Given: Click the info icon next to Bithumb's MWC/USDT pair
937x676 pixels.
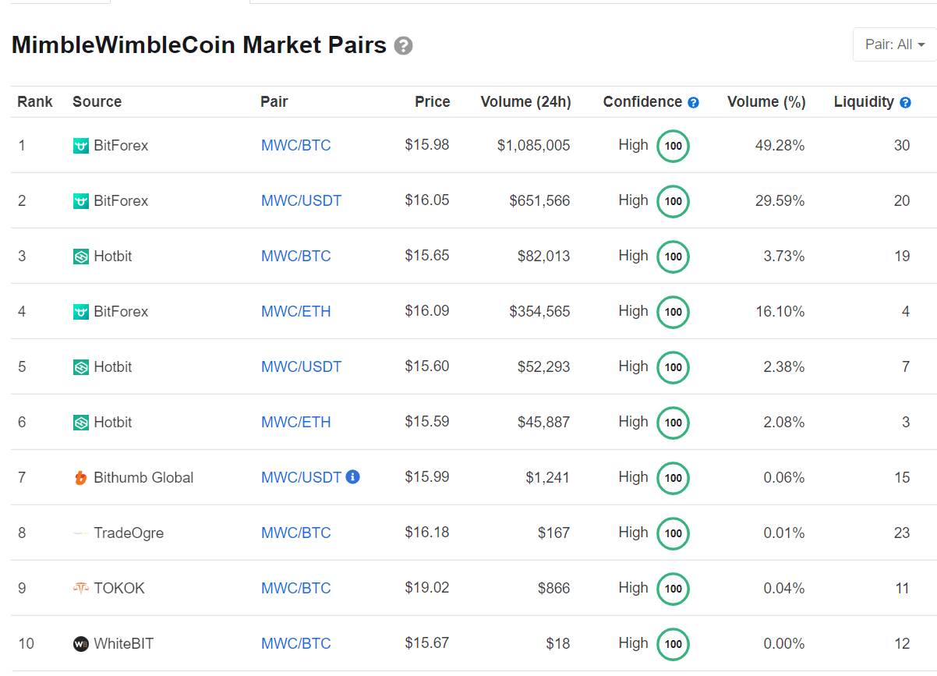Looking at the screenshot, I should click(352, 476).
